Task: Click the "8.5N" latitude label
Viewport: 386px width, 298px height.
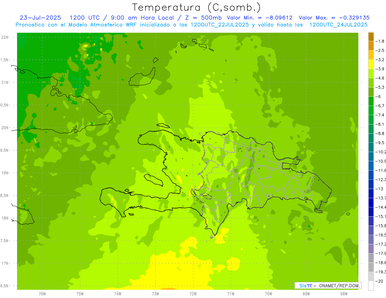Action: (5, 196)
